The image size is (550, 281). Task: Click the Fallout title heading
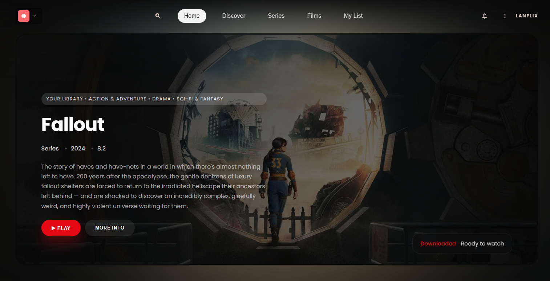click(x=73, y=124)
